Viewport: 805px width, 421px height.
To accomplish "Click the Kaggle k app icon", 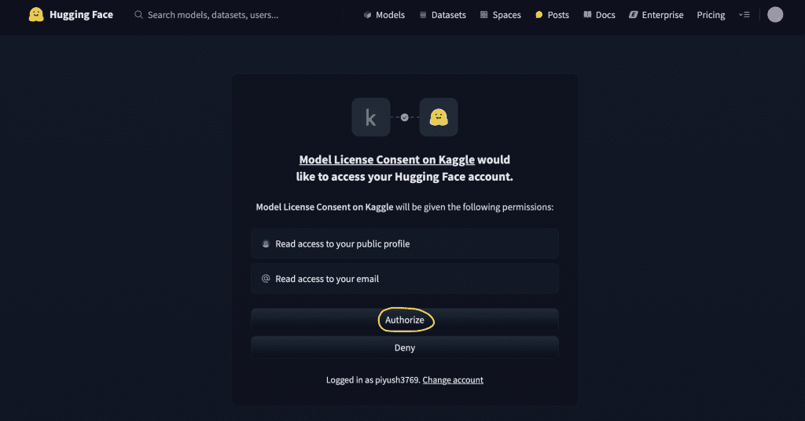I will click(371, 118).
